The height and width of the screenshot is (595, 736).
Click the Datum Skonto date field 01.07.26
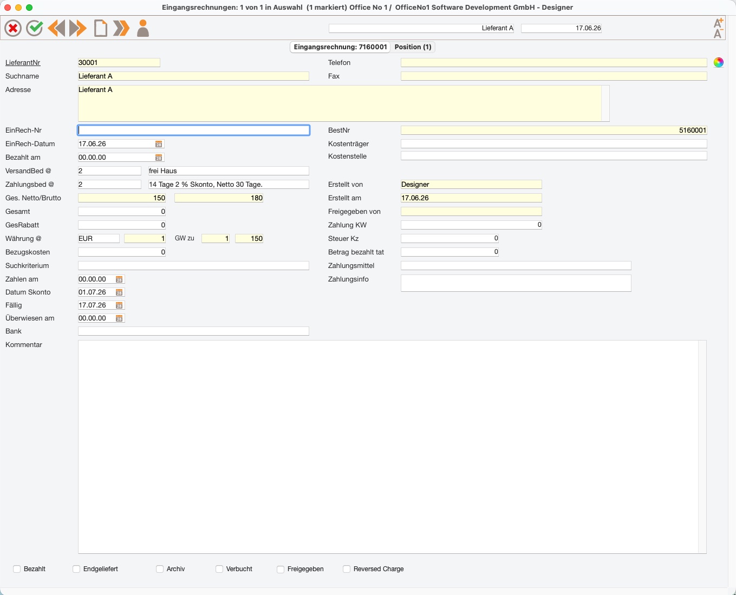click(96, 292)
